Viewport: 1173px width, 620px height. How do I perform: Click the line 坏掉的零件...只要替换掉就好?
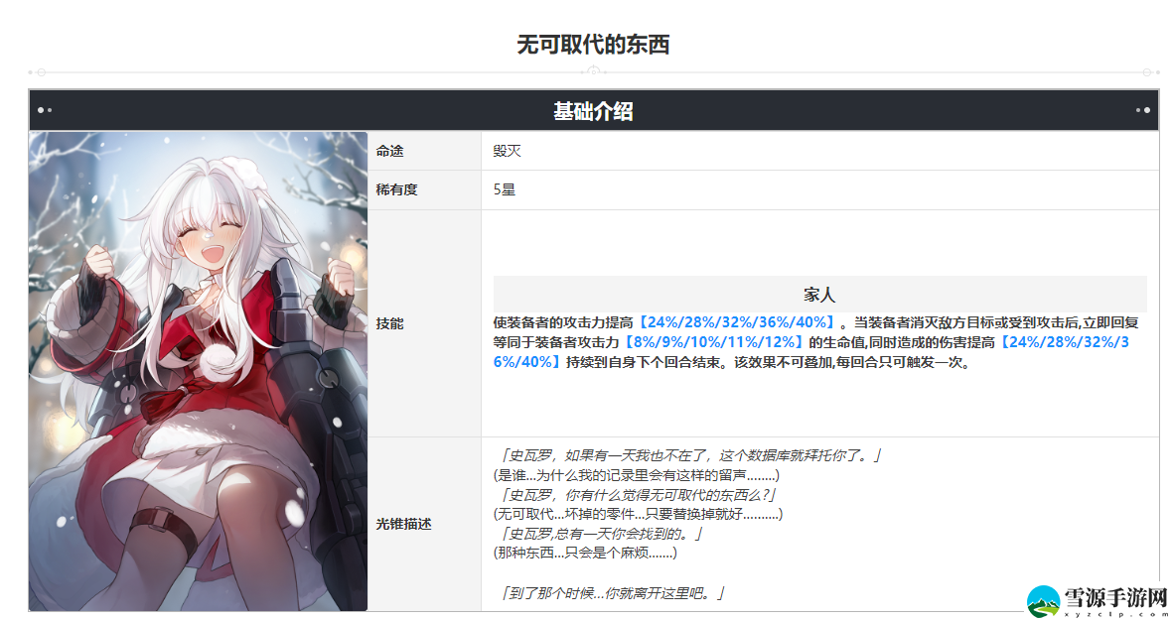click(x=654, y=514)
